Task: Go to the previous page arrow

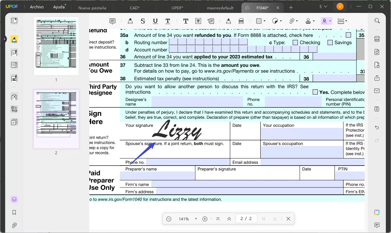Action: tap(229, 219)
